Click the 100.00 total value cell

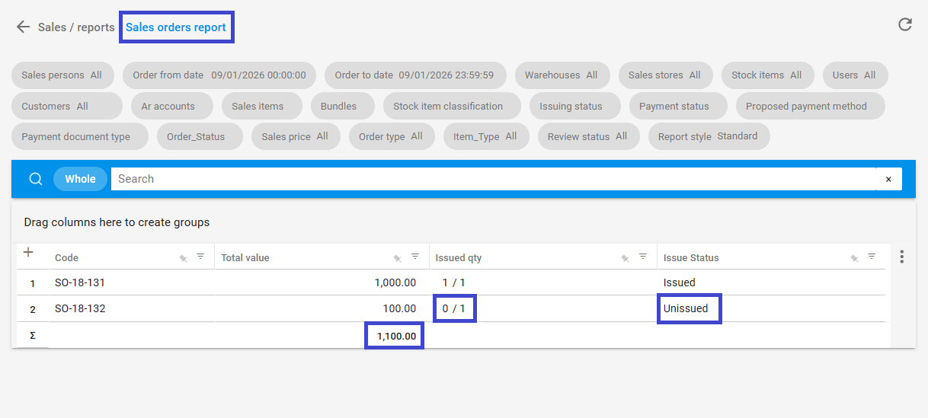(x=400, y=308)
